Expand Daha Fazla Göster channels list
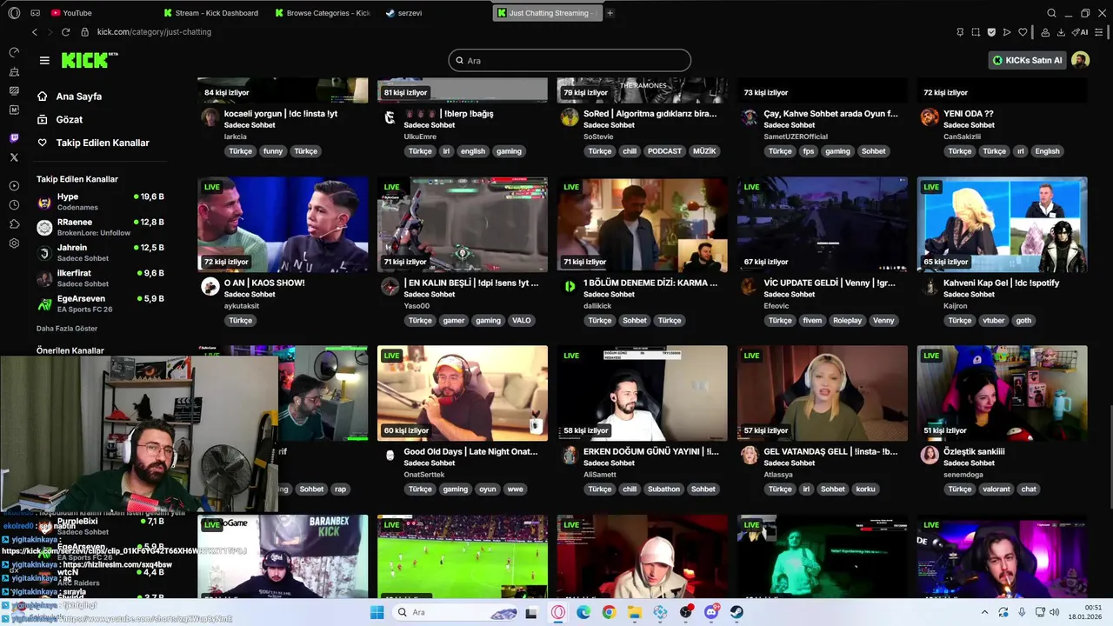This screenshot has height=626, width=1113. [67, 329]
